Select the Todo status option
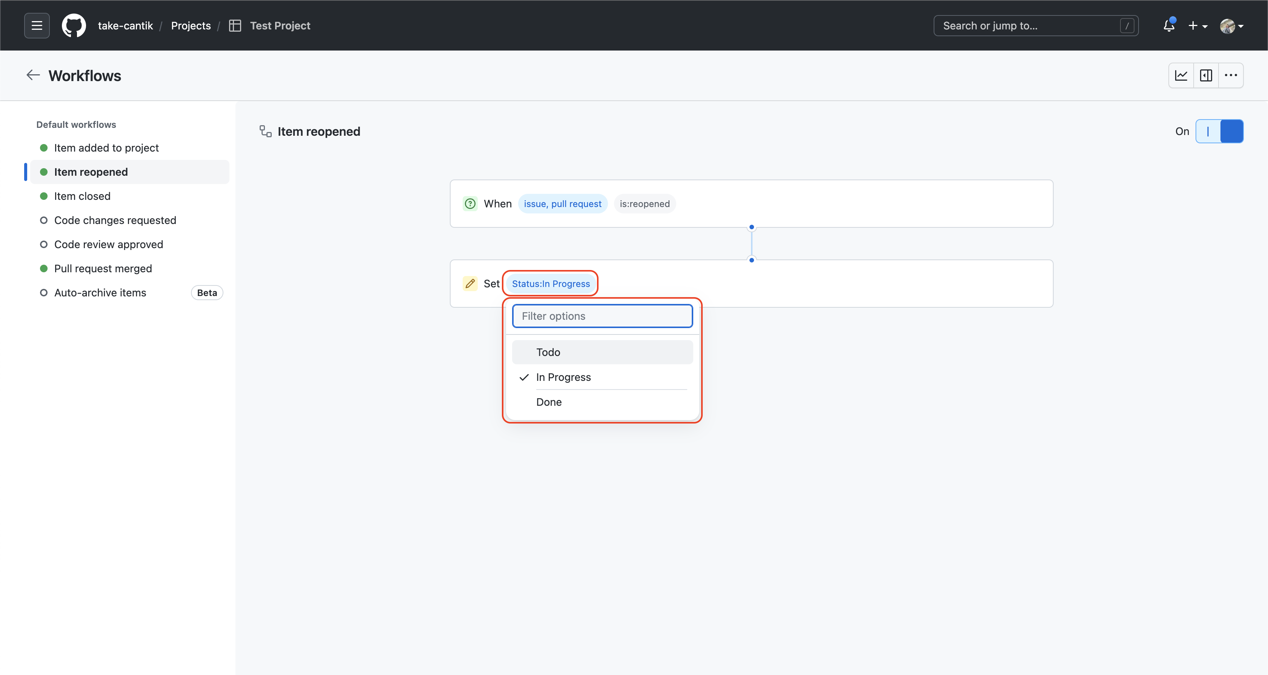 (x=602, y=352)
